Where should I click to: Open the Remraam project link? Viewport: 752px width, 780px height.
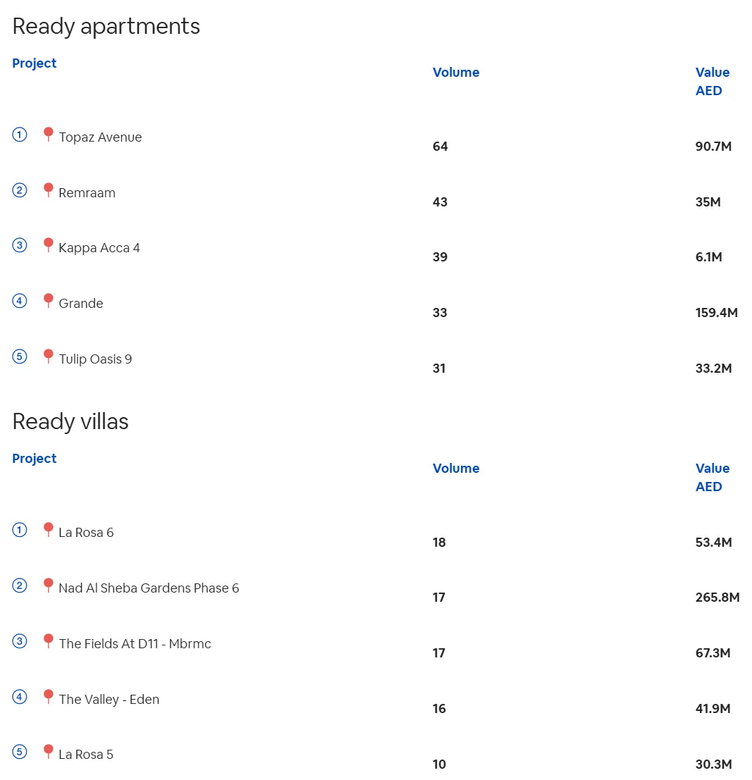coord(87,193)
